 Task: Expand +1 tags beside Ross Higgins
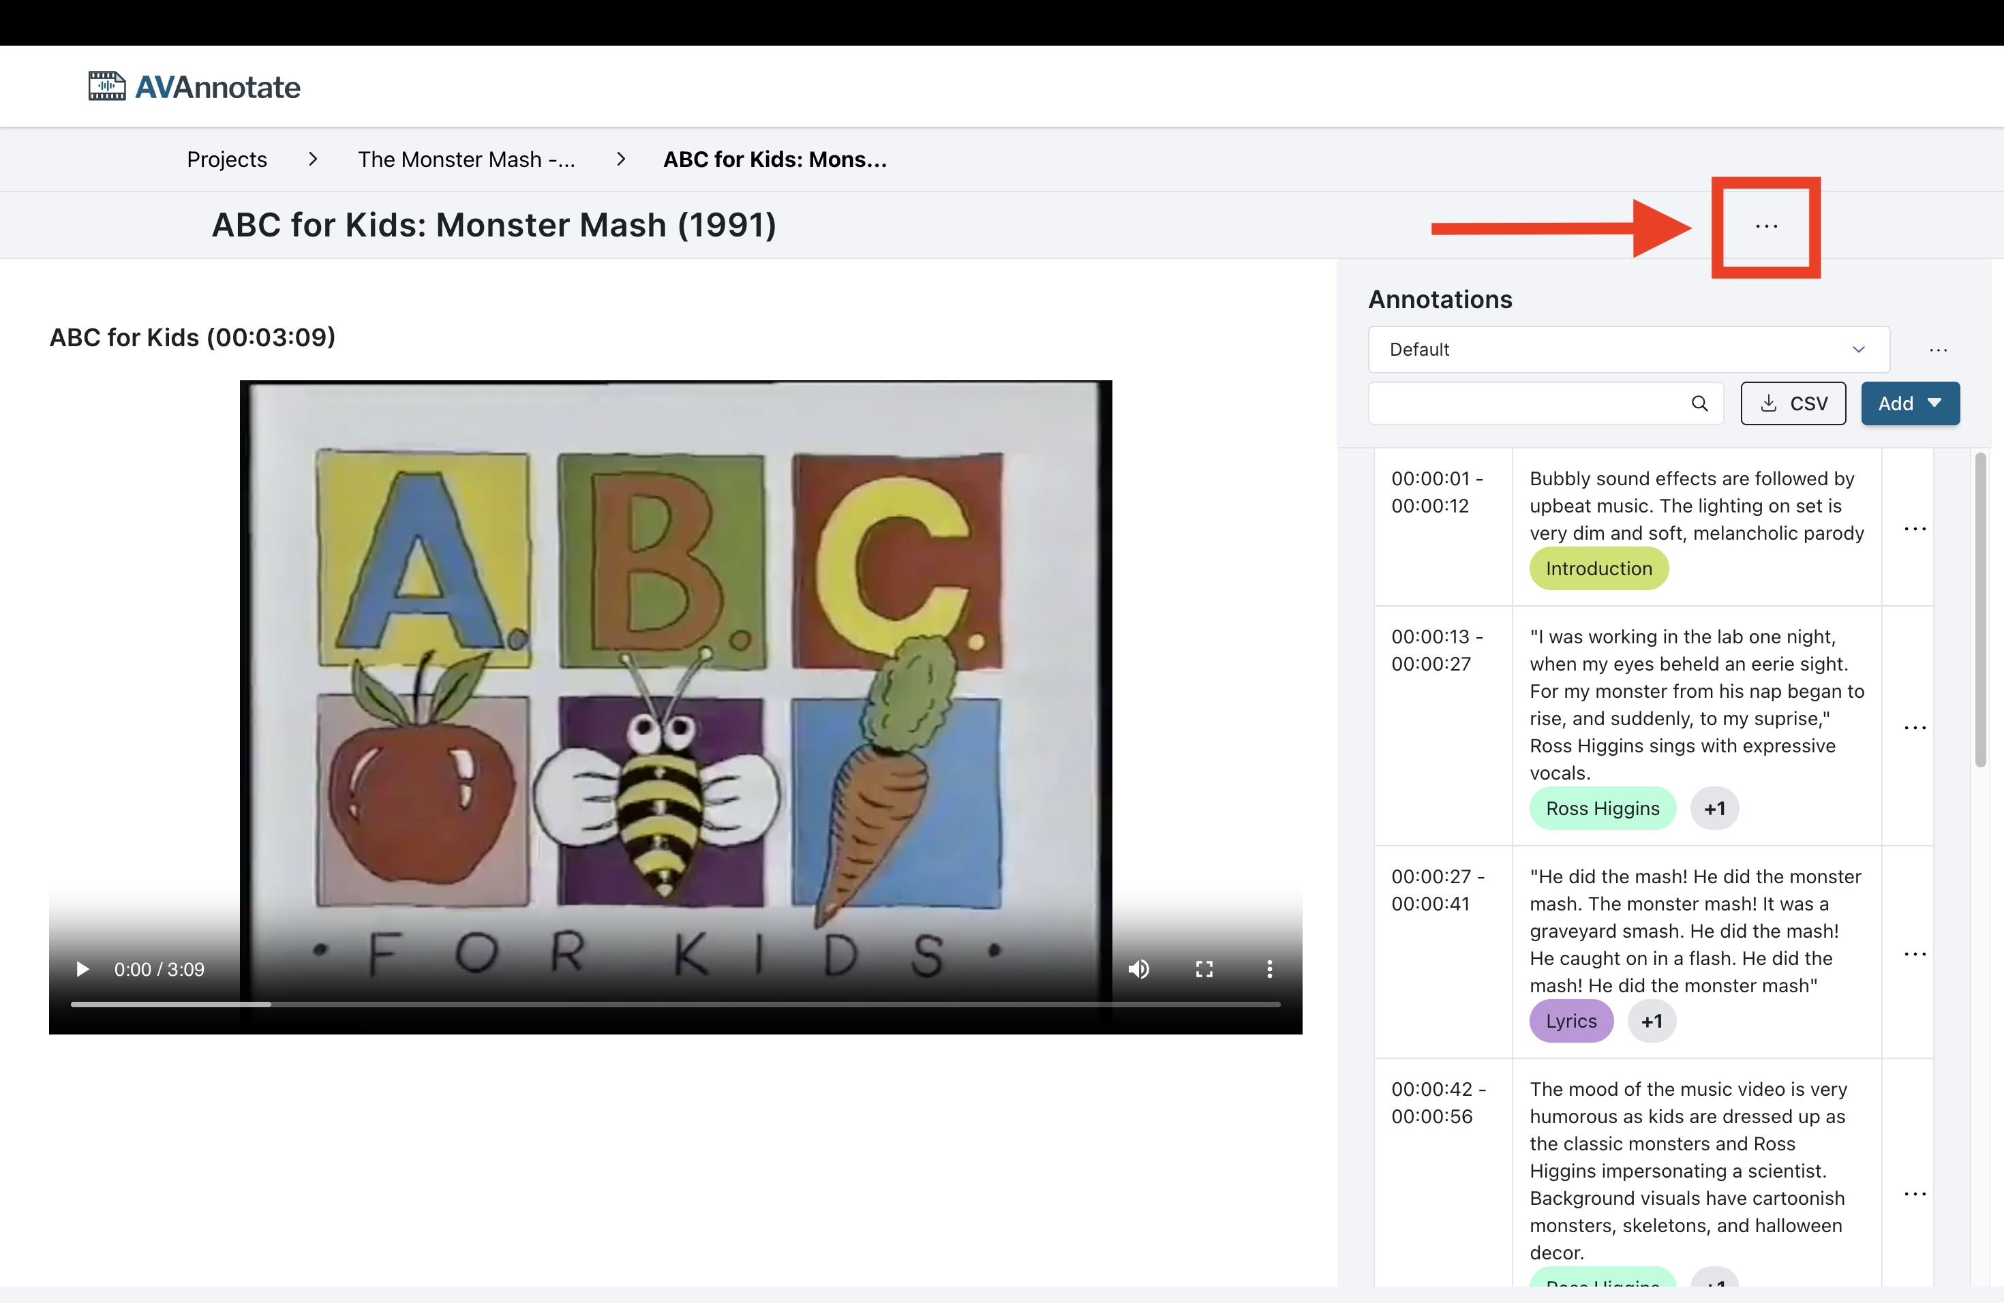pyautogui.click(x=1714, y=808)
